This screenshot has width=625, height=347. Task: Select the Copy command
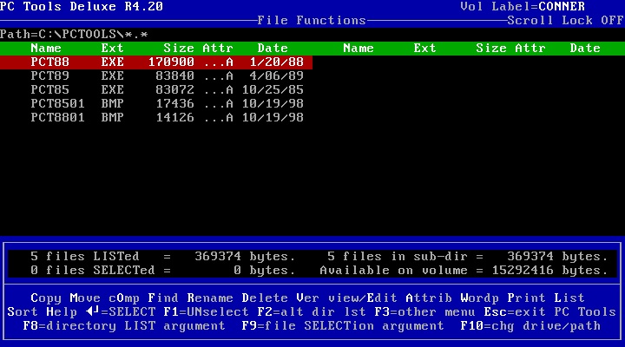(x=46, y=298)
